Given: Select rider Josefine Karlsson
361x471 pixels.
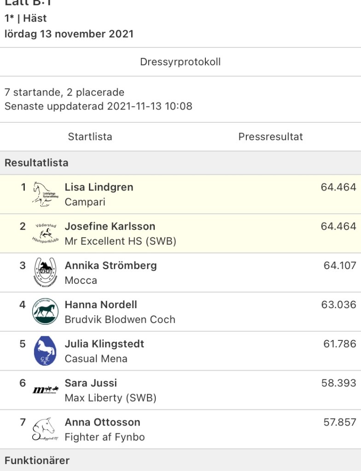Looking at the screenshot, I should [x=110, y=226].
